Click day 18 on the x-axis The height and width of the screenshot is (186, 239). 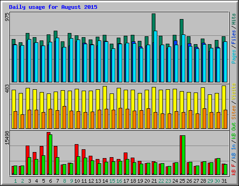click(x=133, y=181)
